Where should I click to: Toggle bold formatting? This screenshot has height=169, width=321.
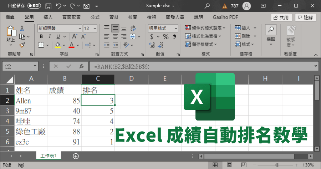41,36
